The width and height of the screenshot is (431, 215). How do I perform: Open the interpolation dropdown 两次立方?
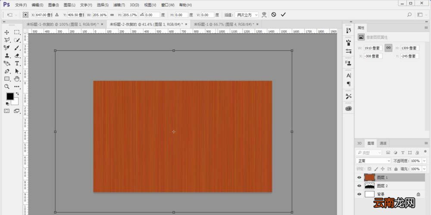pyautogui.click(x=246, y=15)
